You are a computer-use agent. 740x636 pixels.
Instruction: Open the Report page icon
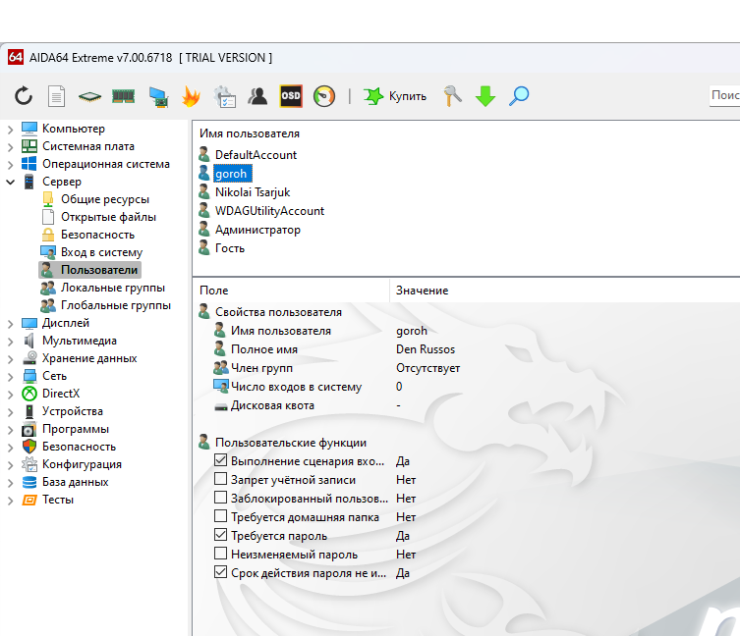tap(57, 96)
